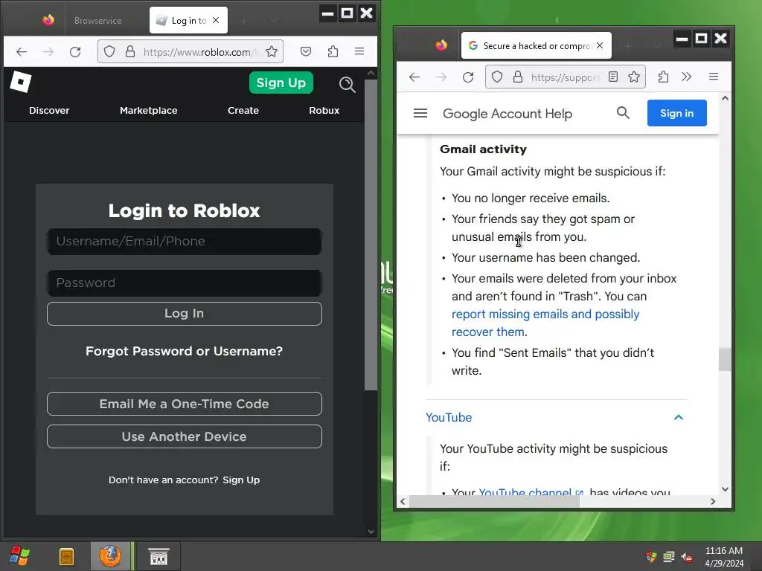This screenshot has height=571, width=762.
Task: Click Google Help page vertical scrollbar thumb
Action: pos(725,359)
